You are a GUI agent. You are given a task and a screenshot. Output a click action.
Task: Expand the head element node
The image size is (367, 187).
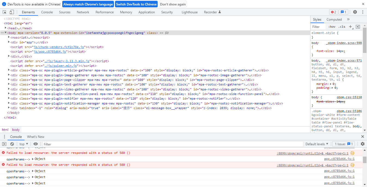(6, 28)
